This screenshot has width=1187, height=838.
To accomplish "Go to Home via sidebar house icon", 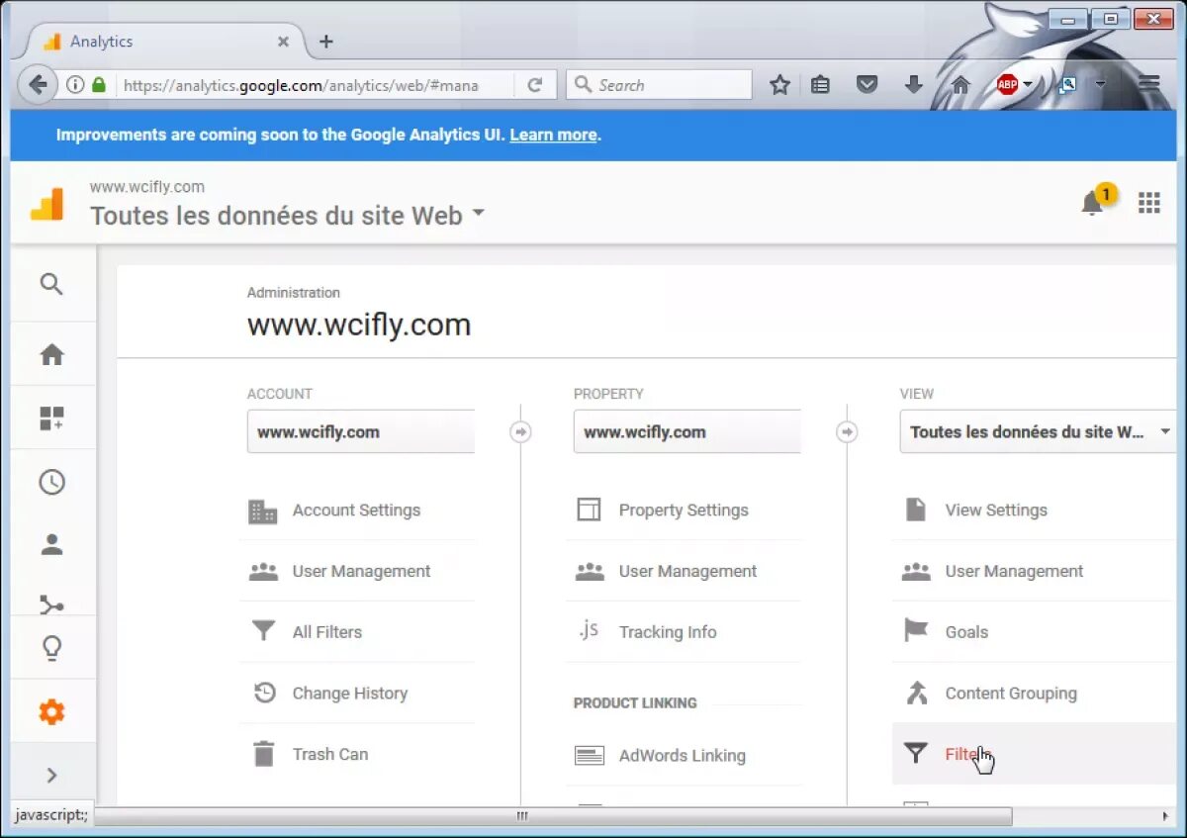I will [x=51, y=354].
